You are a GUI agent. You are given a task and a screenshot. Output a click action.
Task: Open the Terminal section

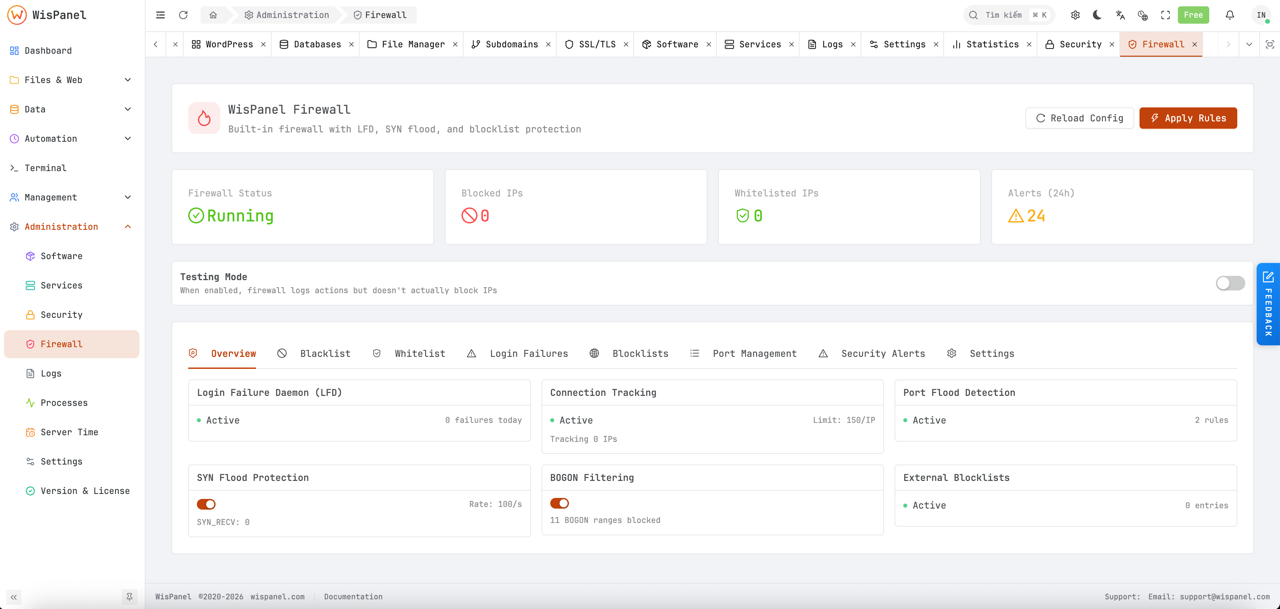pos(45,168)
